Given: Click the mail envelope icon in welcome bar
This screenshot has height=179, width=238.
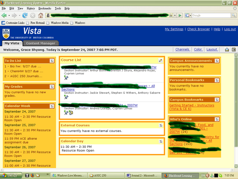Looking at the screenshot, I should [x=227, y=50].
